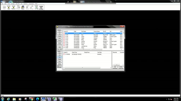Sort by the Date column header
Image resolution: width=181 pixels, height=101 pixels.
click(75, 31)
